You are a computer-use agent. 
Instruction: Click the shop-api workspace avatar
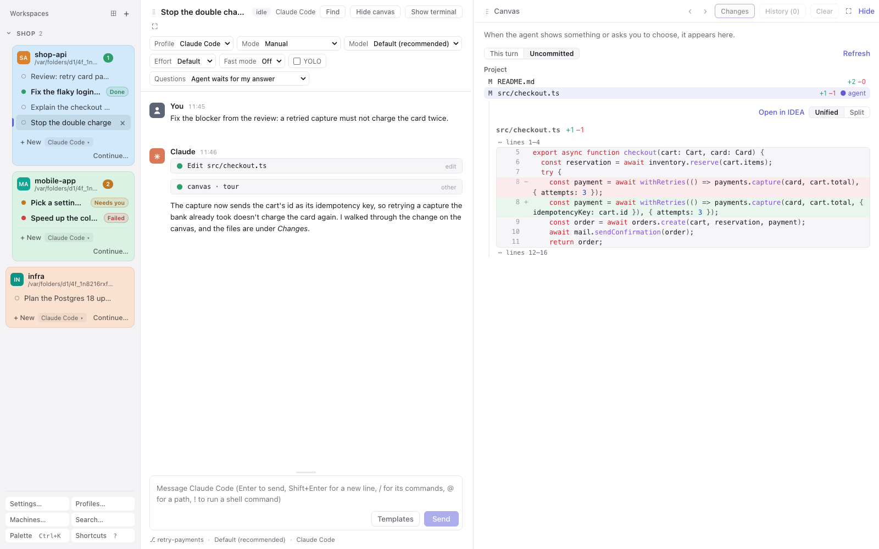tap(24, 58)
